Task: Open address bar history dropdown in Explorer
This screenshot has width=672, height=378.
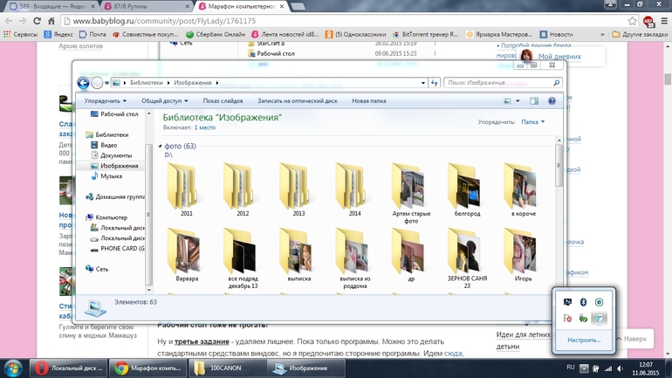Action: click(423, 83)
